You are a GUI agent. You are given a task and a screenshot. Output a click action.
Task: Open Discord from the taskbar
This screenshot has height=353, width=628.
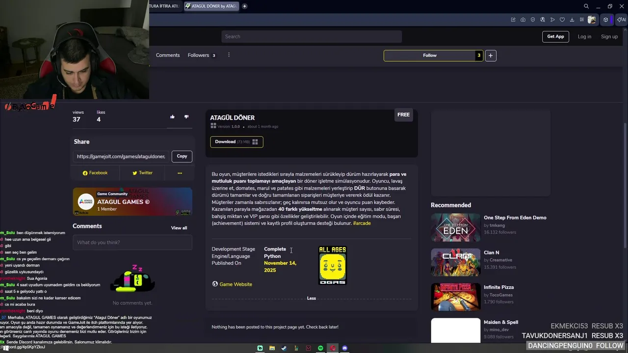344,348
